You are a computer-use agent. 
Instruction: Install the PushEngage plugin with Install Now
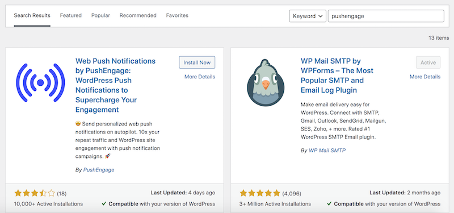click(197, 62)
